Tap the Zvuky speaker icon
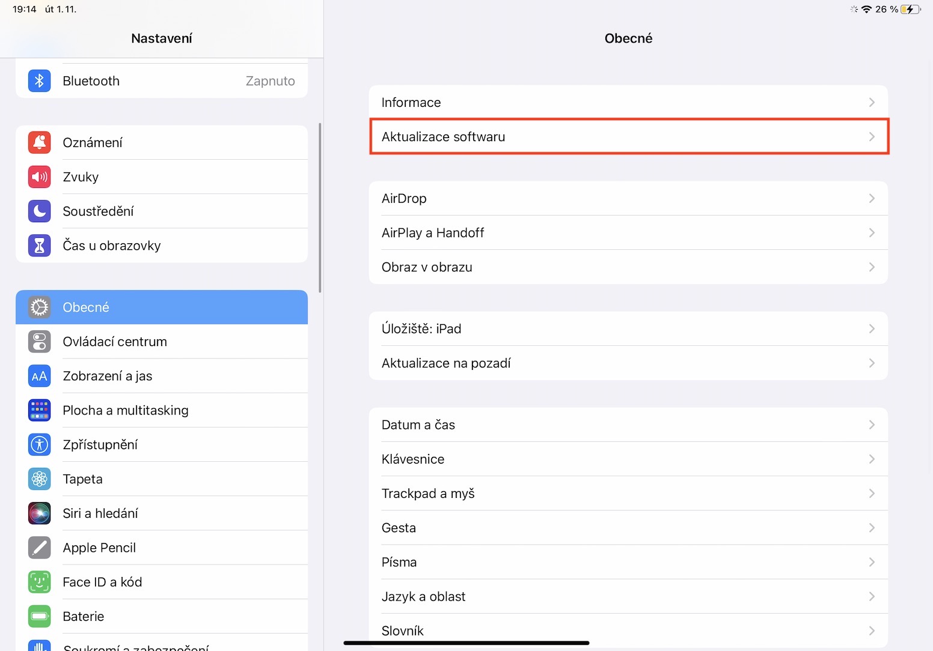The height and width of the screenshot is (651, 933). coord(39,177)
